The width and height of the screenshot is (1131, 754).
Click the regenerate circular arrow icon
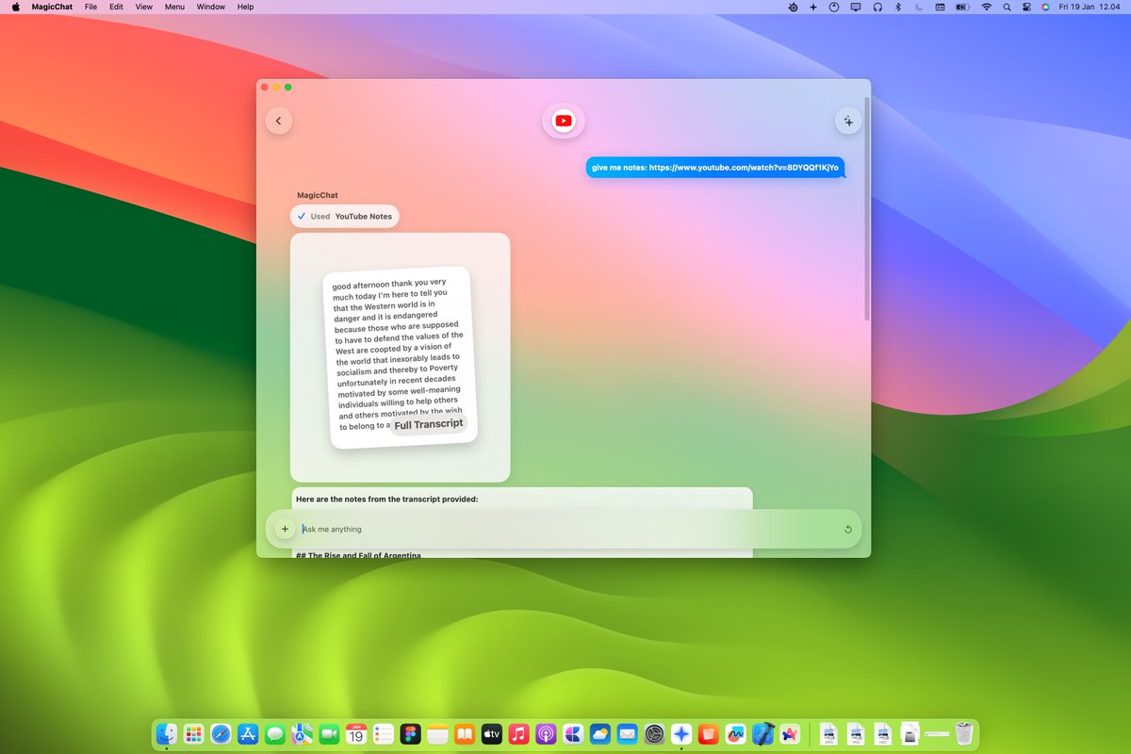coord(847,530)
